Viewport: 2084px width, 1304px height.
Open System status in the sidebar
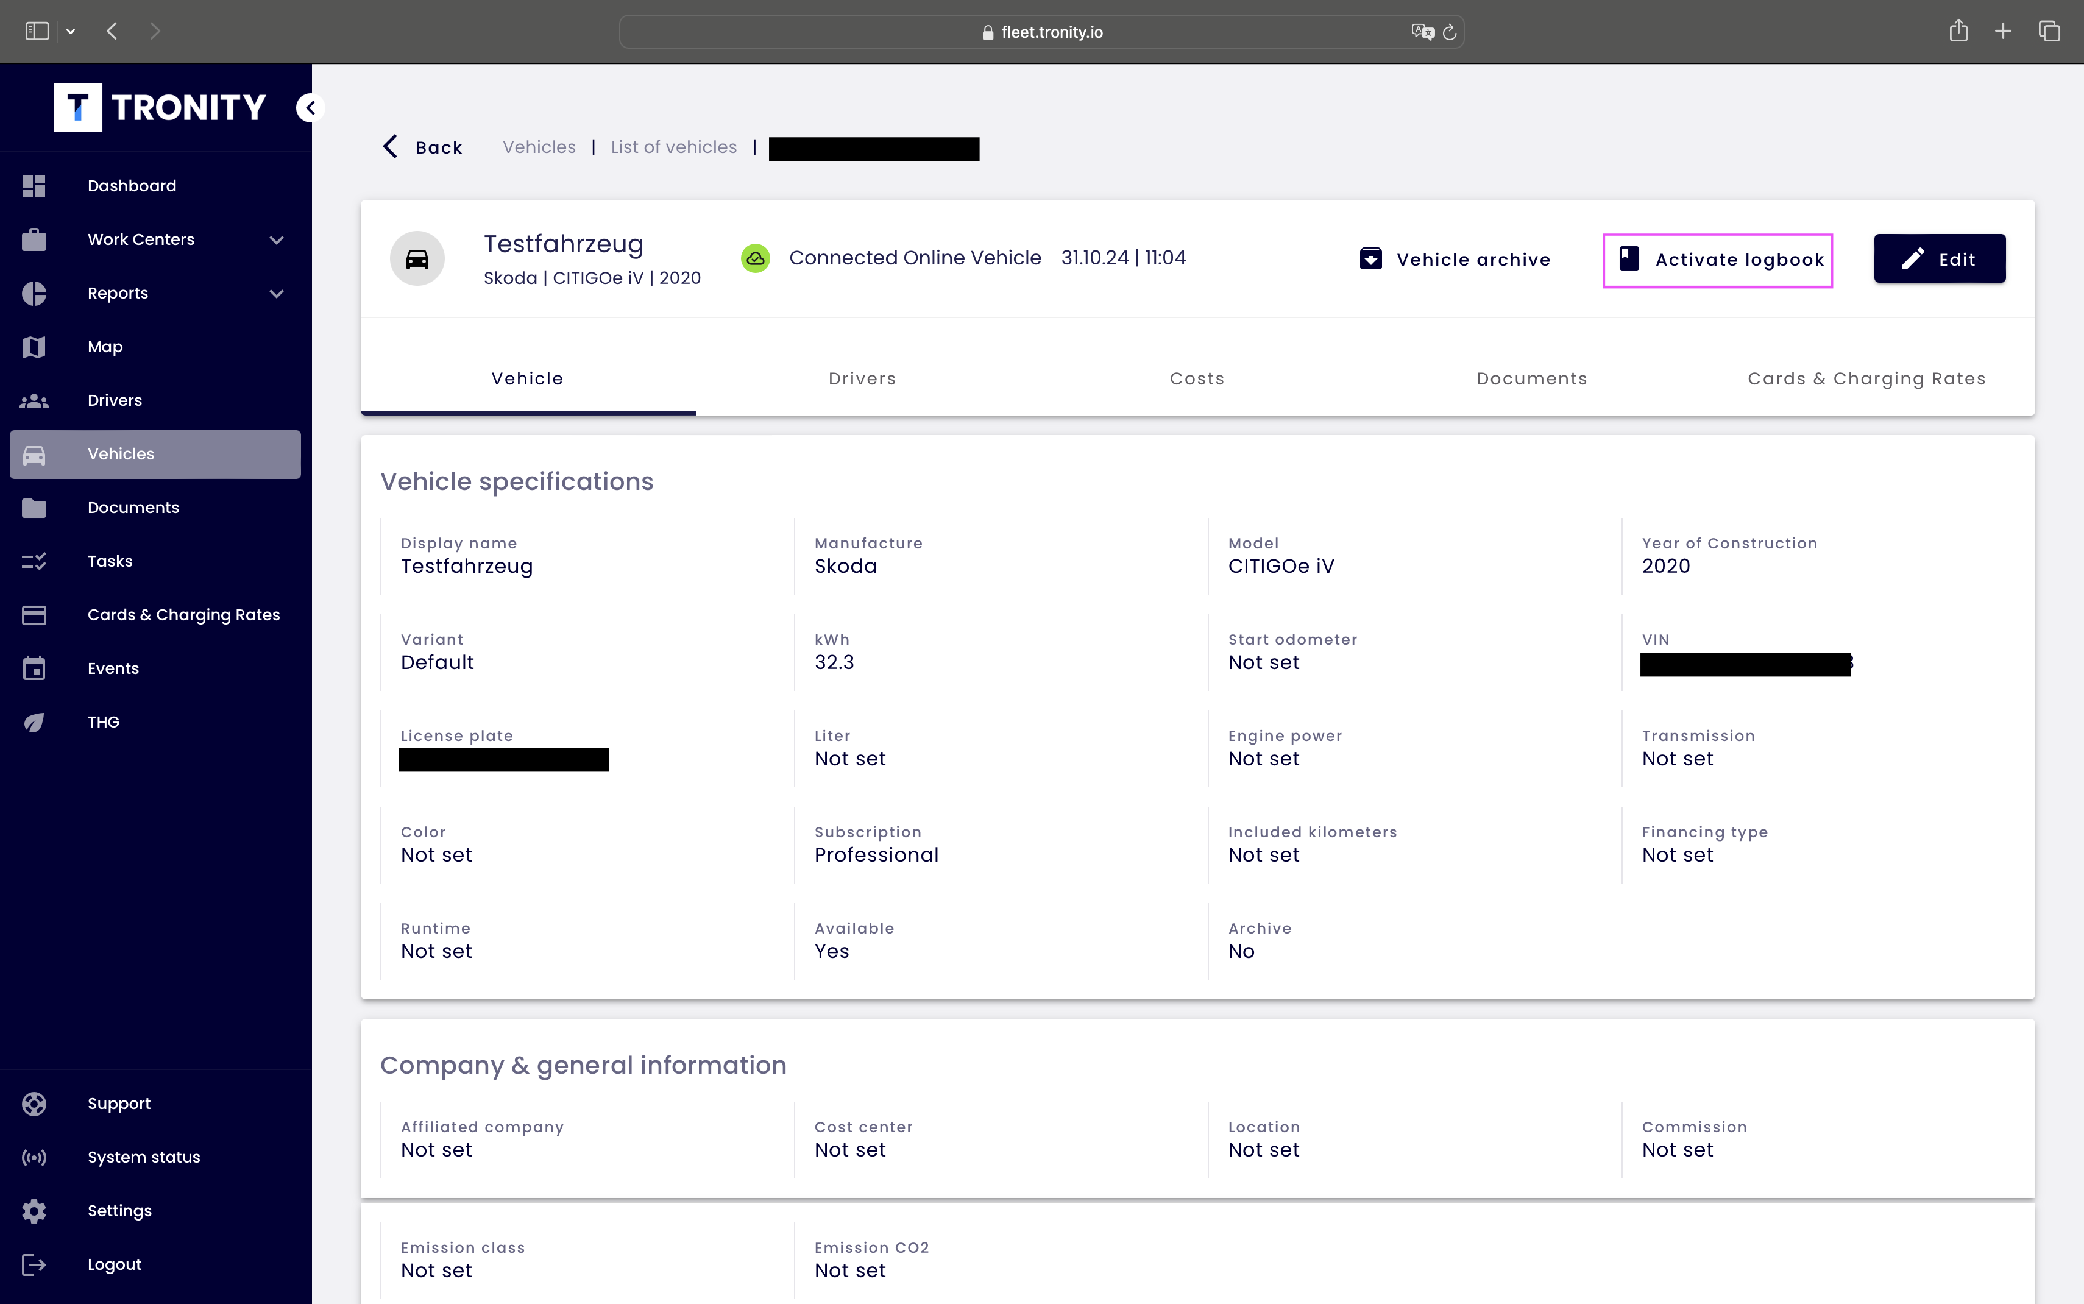coord(155,1157)
